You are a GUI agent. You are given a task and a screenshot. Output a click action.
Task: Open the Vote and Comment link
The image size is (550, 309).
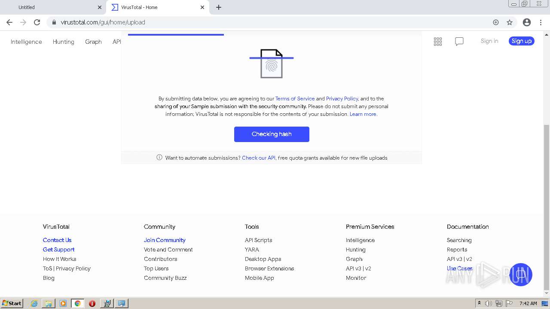[x=168, y=249]
